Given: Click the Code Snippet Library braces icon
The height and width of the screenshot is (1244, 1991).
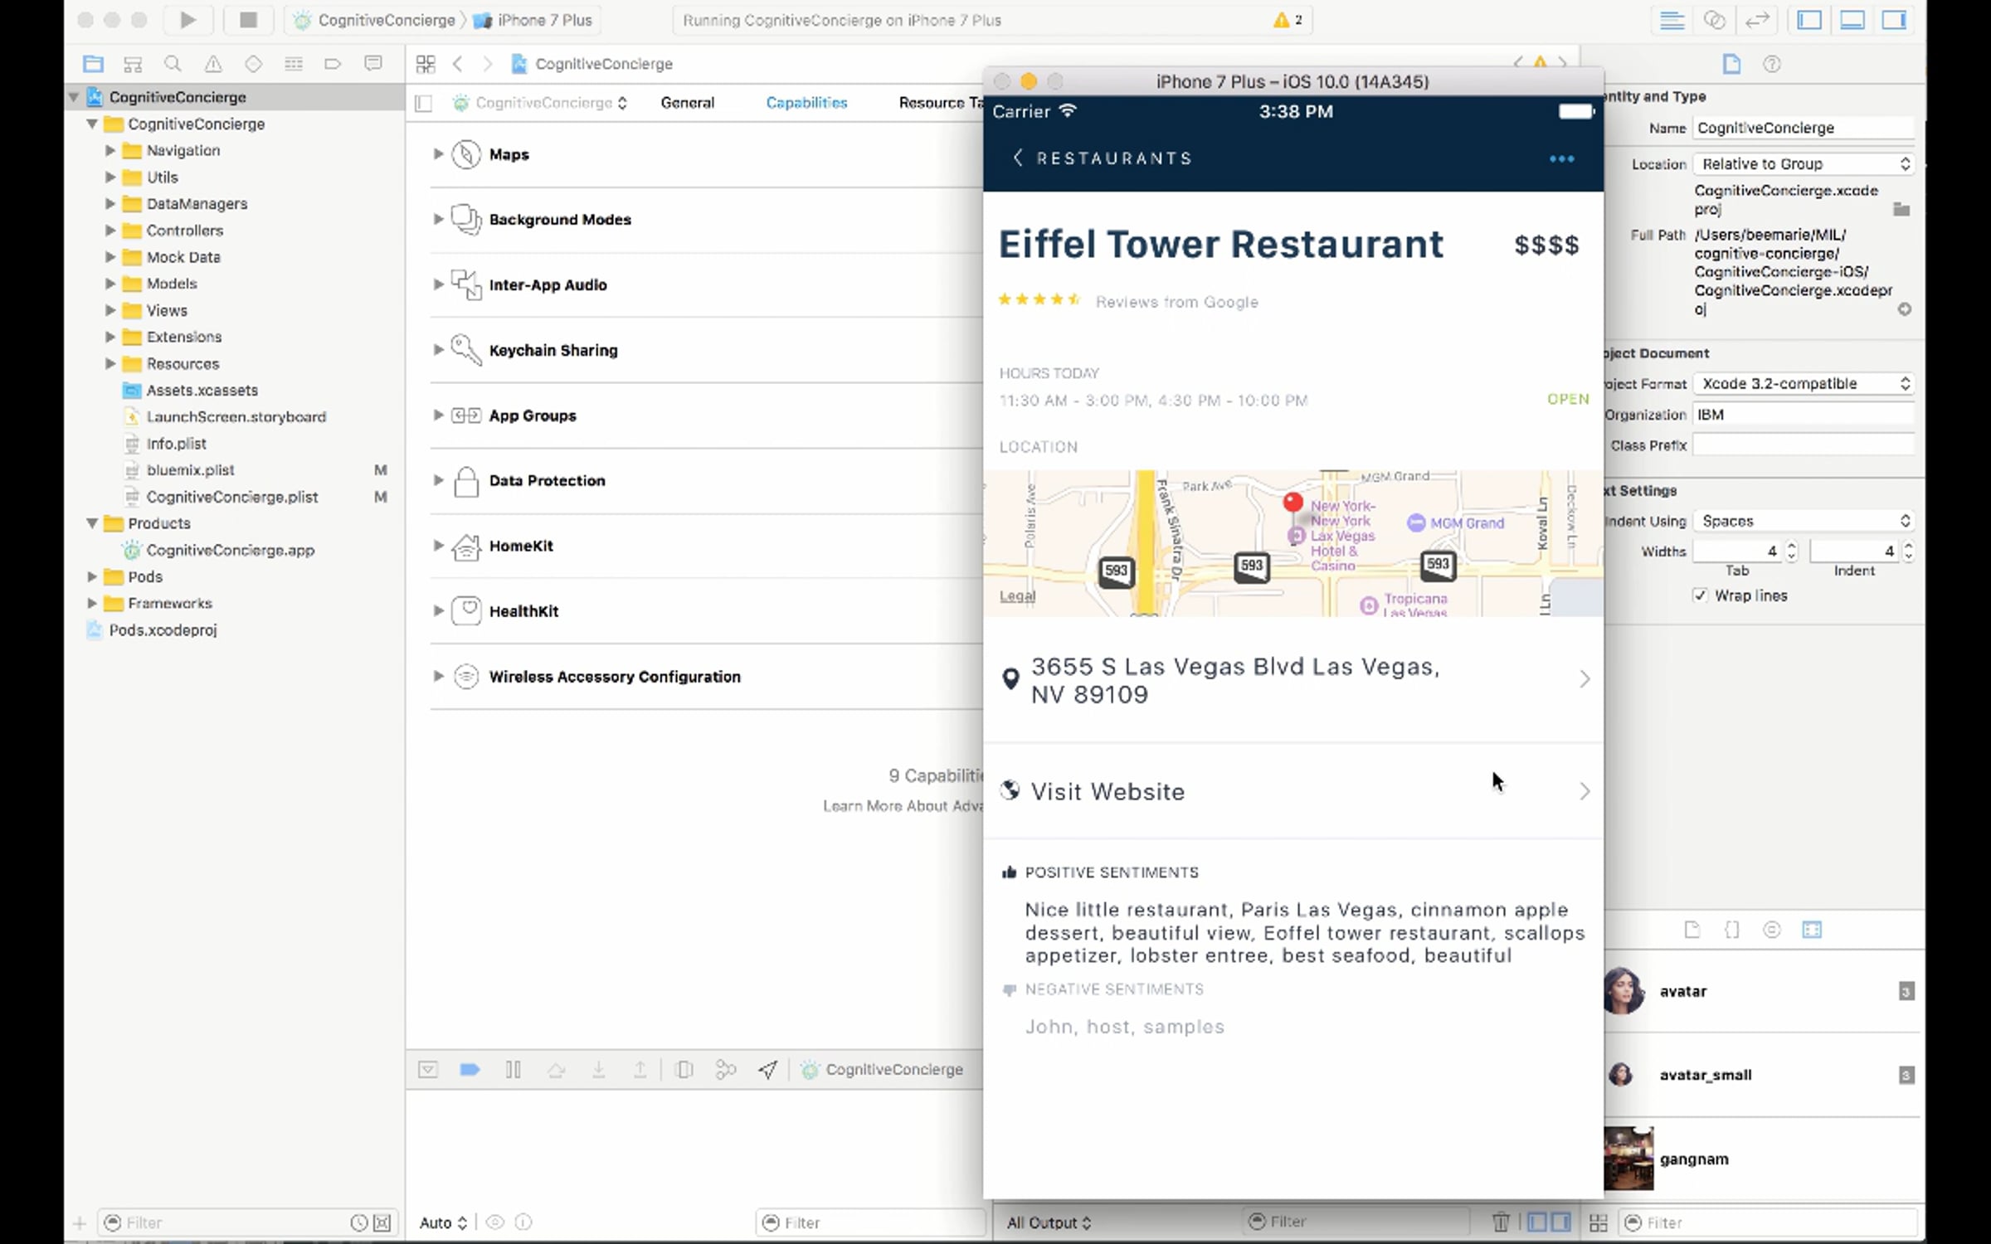Looking at the screenshot, I should tap(1732, 930).
